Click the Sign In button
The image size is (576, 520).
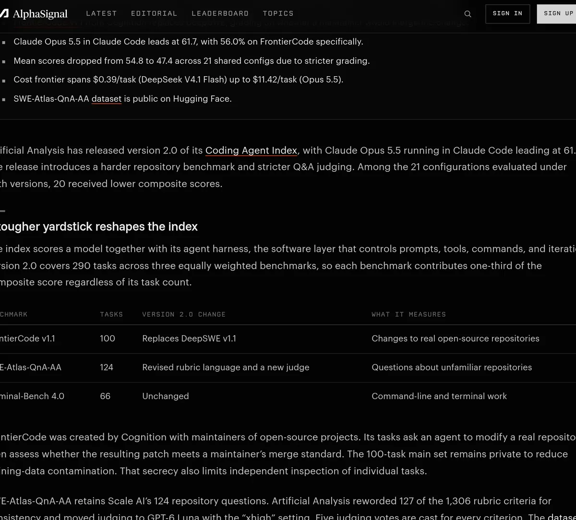click(507, 14)
